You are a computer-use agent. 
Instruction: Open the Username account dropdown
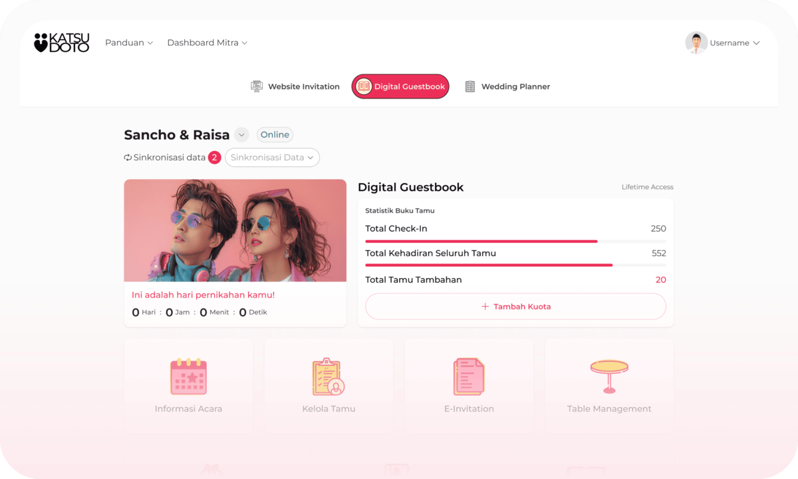(734, 43)
